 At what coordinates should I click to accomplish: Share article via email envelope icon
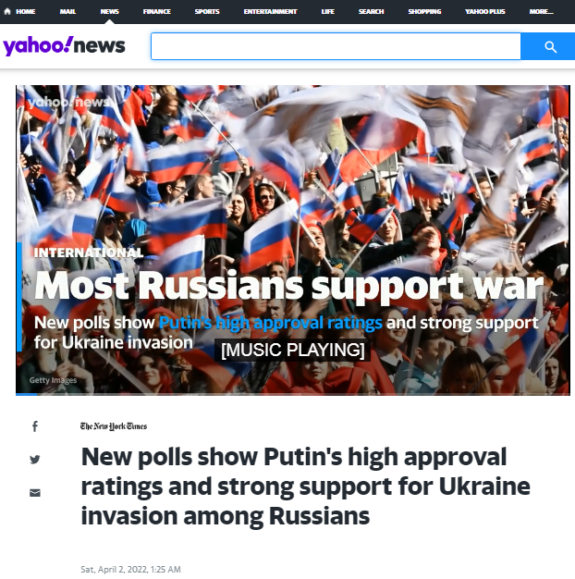35,493
